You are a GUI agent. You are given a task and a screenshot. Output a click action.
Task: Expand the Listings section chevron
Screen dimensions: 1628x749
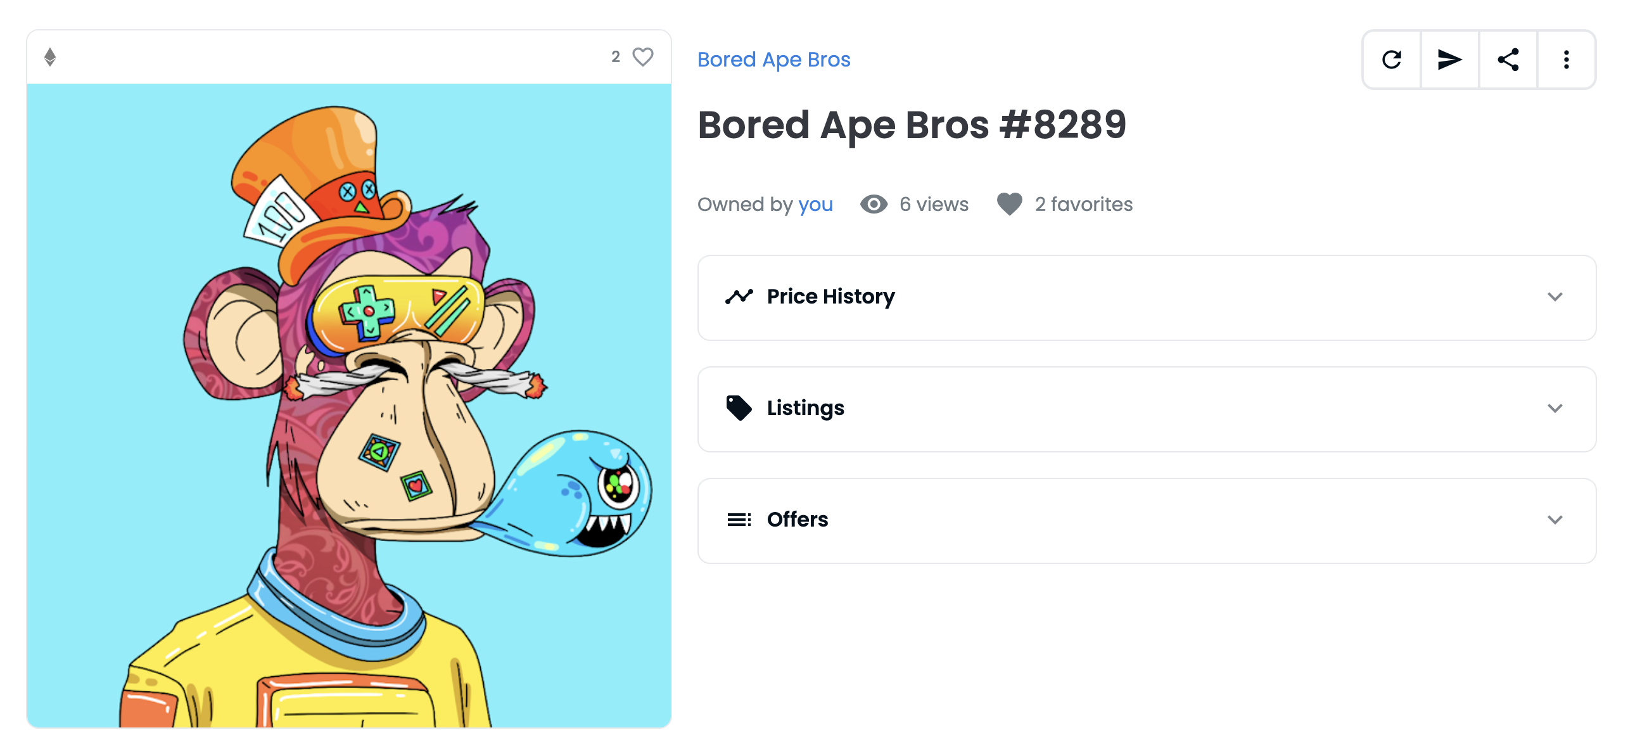pyautogui.click(x=1555, y=408)
